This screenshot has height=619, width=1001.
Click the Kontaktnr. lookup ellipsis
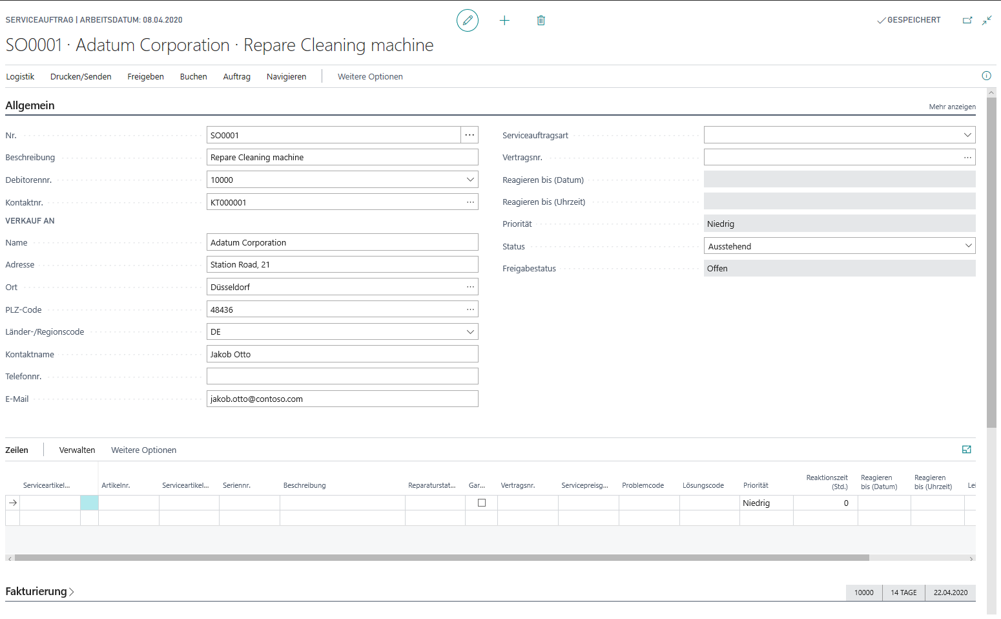(470, 202)
